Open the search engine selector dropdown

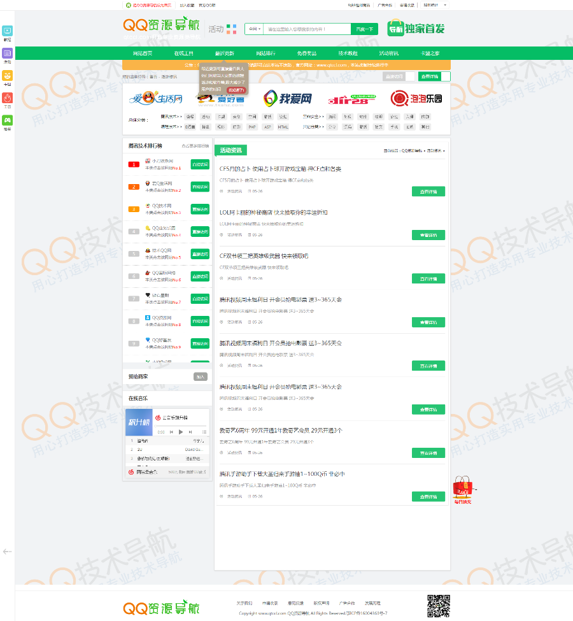coord(254,29)
